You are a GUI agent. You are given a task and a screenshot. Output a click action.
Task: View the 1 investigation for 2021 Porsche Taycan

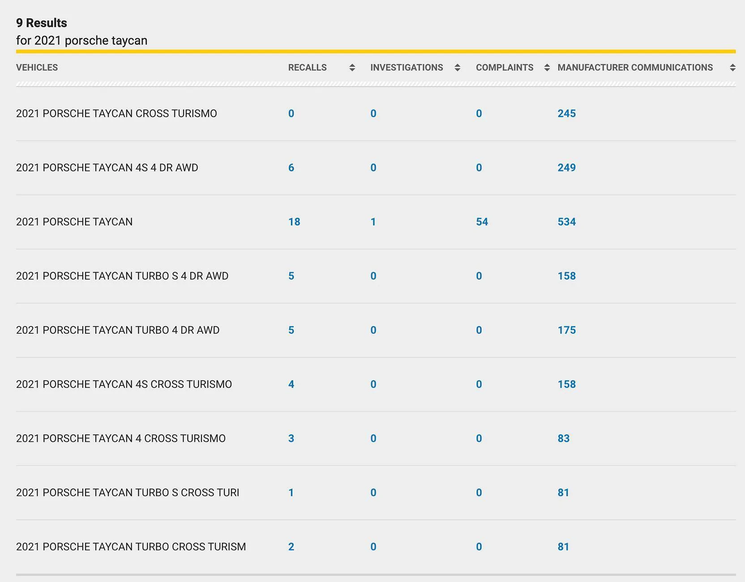coord(373,222)
